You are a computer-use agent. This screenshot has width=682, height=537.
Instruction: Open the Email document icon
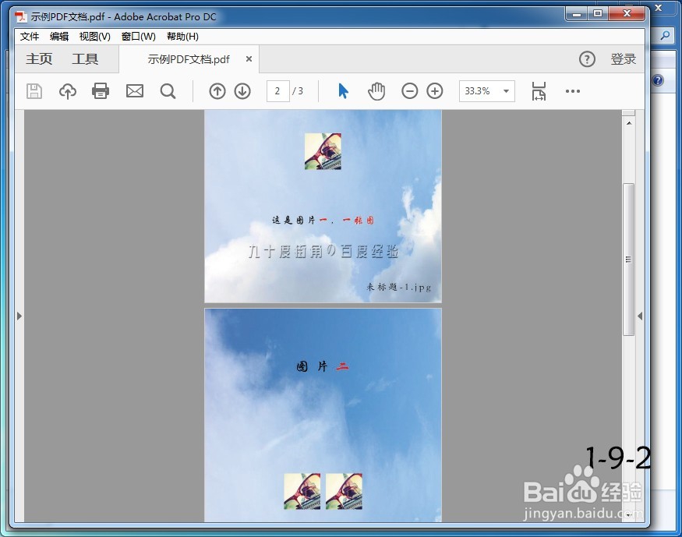(x=134, y=91)
